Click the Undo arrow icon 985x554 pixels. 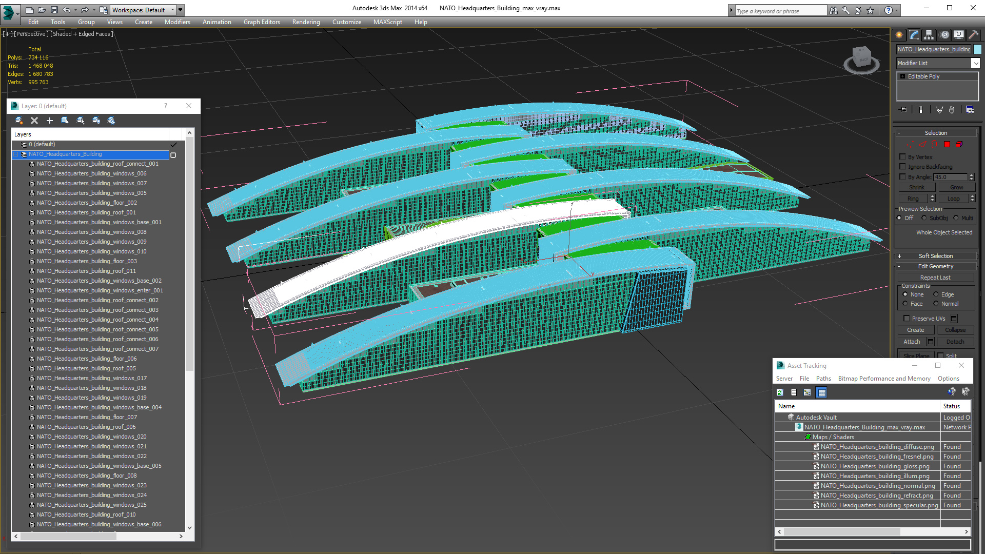(x=66, y=10)
